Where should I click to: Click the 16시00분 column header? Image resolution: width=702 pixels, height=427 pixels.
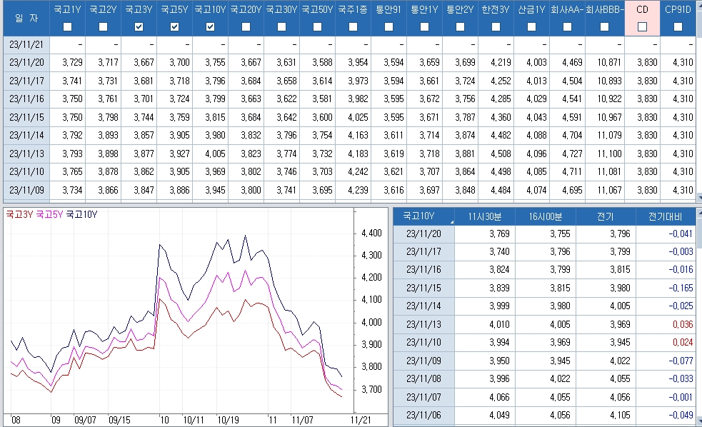[x=545, y=215]
